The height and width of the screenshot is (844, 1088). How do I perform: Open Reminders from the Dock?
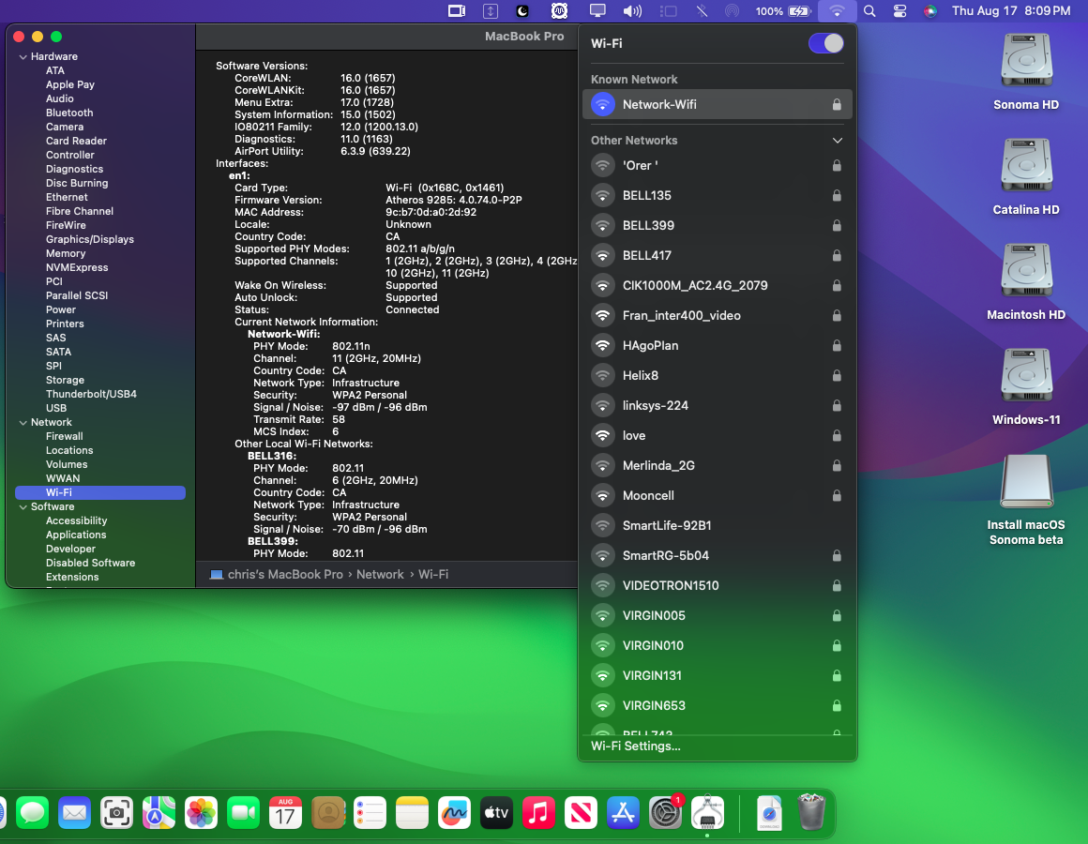pos(370,813)
